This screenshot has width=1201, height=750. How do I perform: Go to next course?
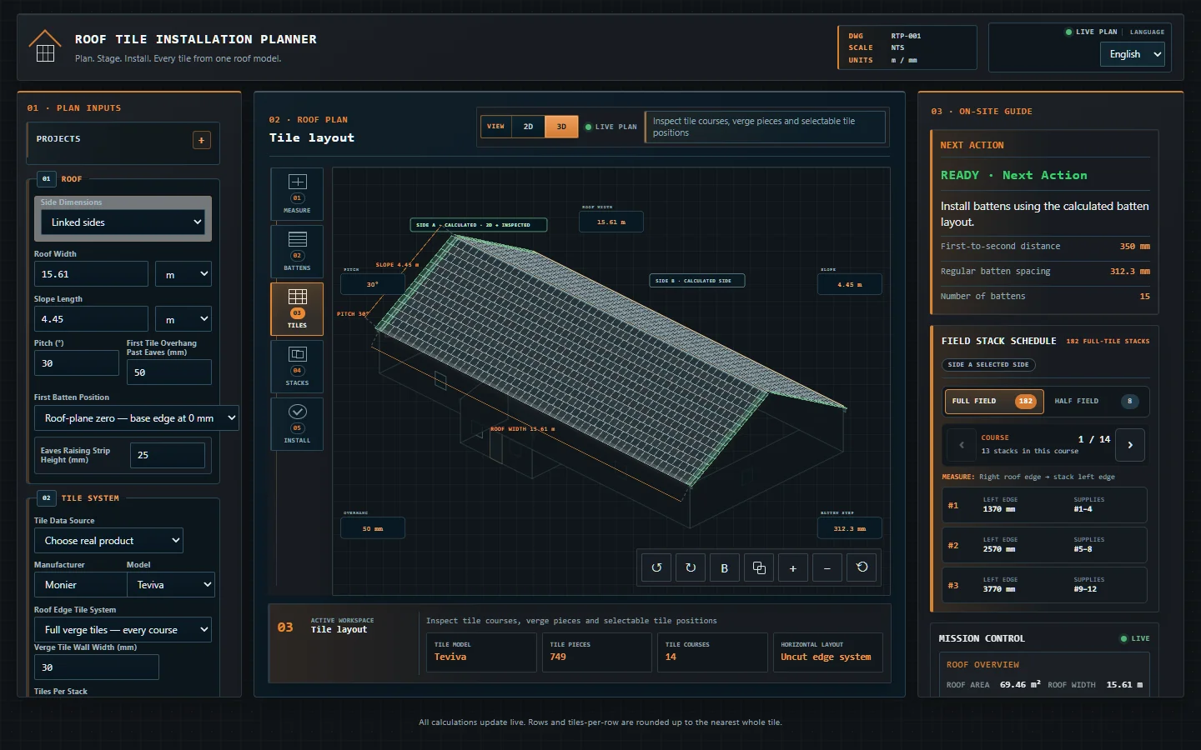tap(1130, 445)
